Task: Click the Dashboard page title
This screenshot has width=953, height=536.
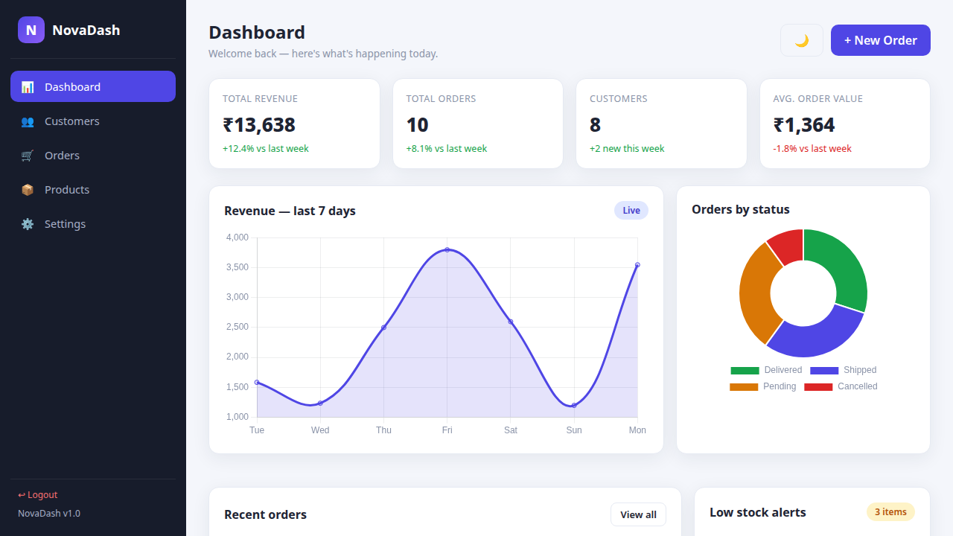Action: 257,32
